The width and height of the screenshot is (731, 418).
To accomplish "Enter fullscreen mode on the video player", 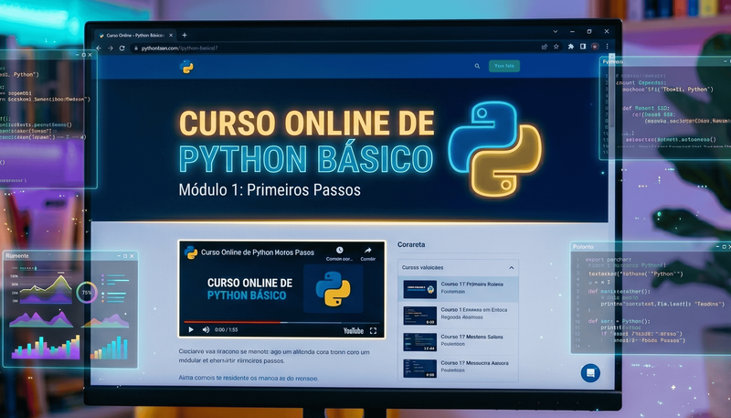I will [372, 330].
